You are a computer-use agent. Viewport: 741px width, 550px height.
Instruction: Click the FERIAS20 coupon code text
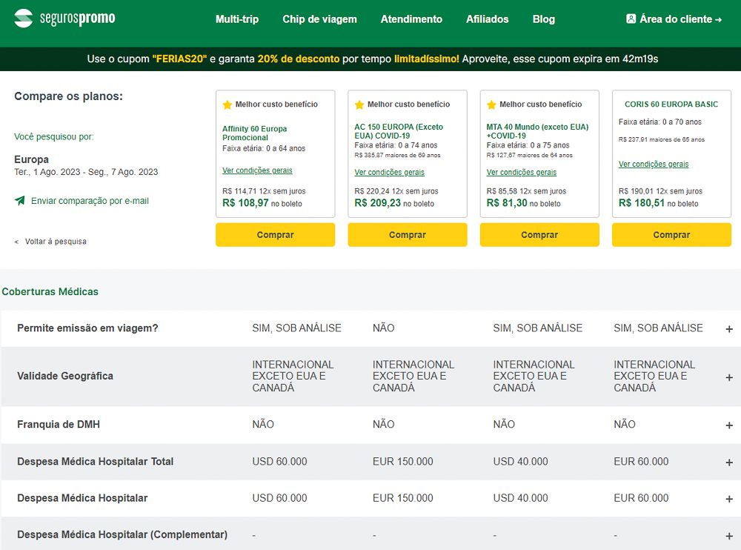[179, 59]
